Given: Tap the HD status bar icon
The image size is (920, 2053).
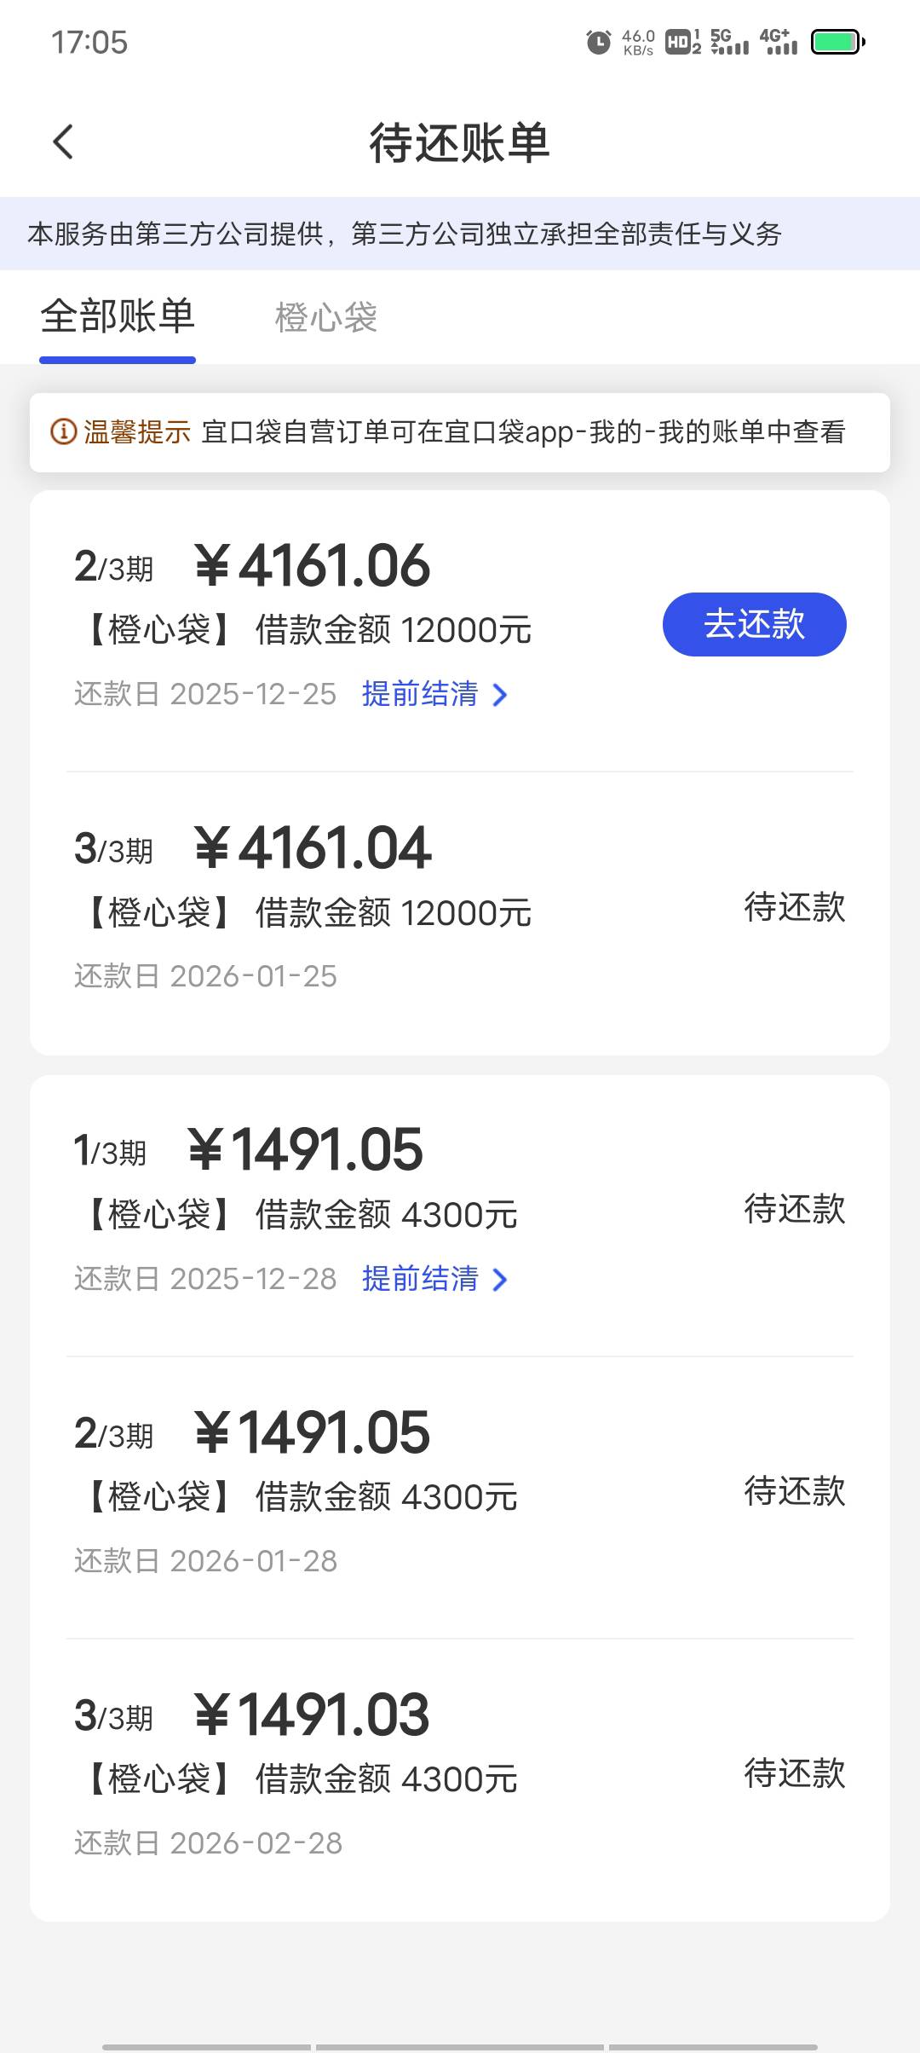Looking at the screenshot, I should [x=682, y=42].
